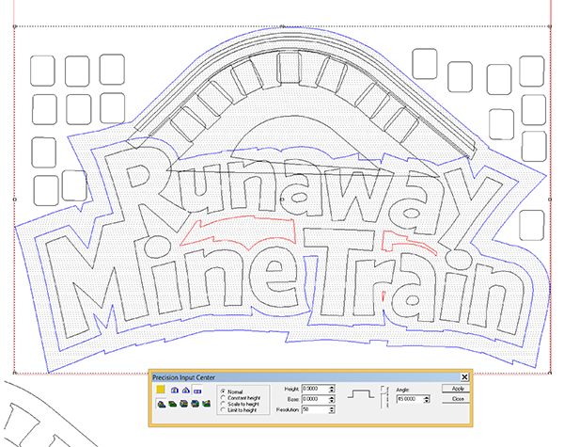Select the Scale to height option
Screen dimensions: 564x447
click(240, 404)
